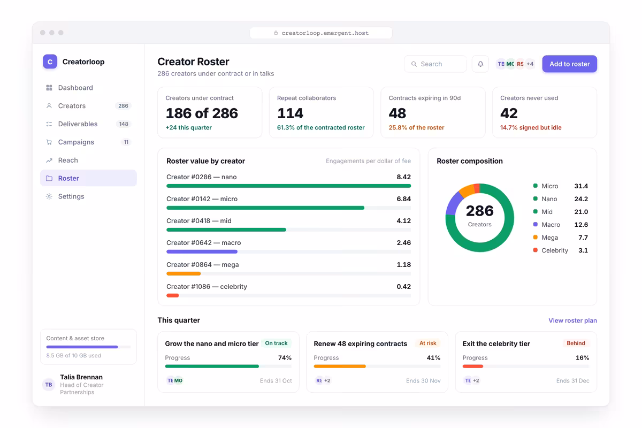The height and width of the screenshot is (428, 642).
Task: Click the On track status badge
Action: pos(276,343)
